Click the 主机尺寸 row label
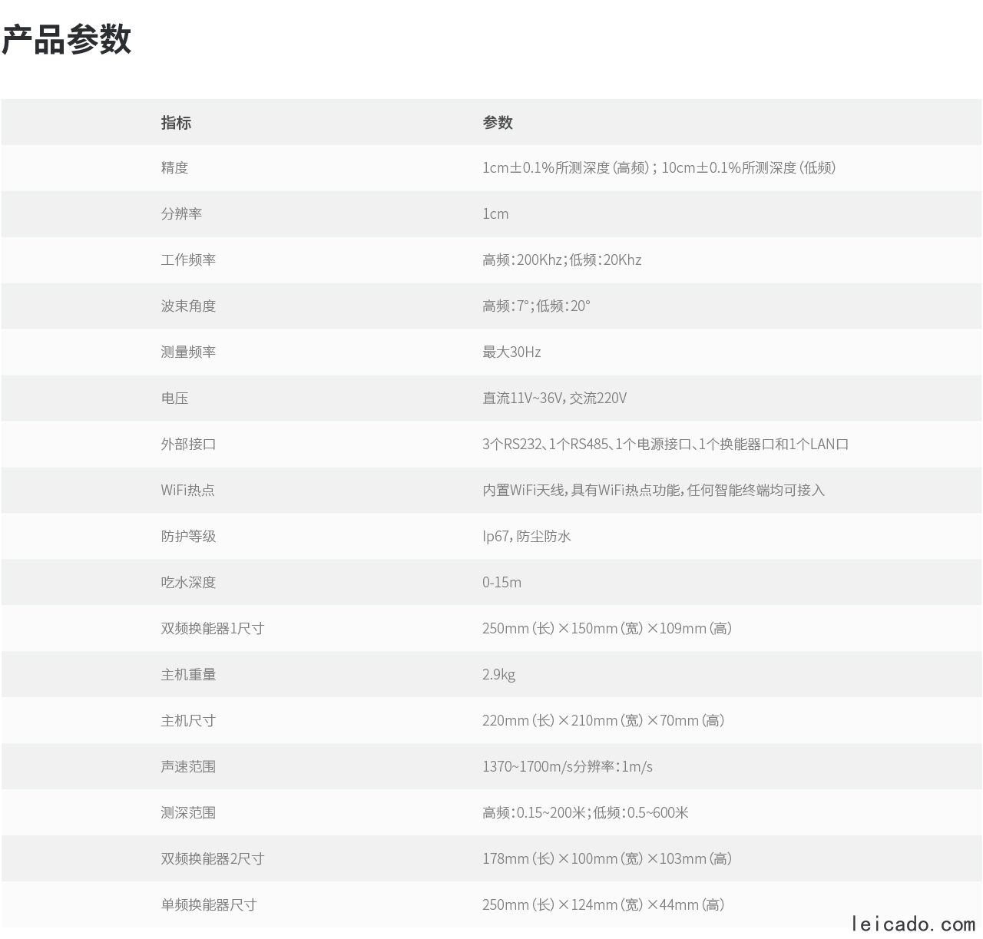Image resolution: width=983 pixels, height=939 pixels. tap(188, 721)
